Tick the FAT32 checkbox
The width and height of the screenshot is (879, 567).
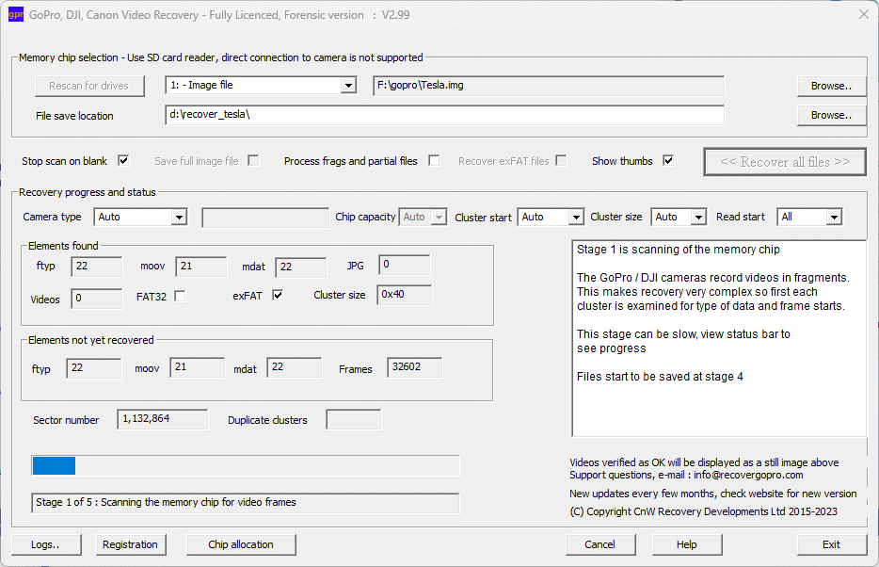click(x=180, y=296)
